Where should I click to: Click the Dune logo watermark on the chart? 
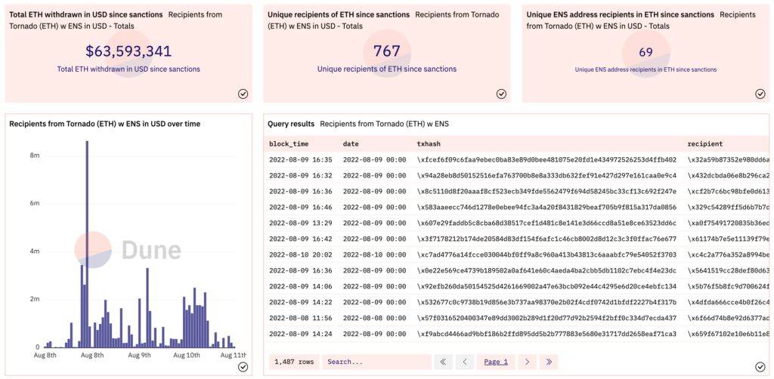pyautogui.click(x=128, y=251)
